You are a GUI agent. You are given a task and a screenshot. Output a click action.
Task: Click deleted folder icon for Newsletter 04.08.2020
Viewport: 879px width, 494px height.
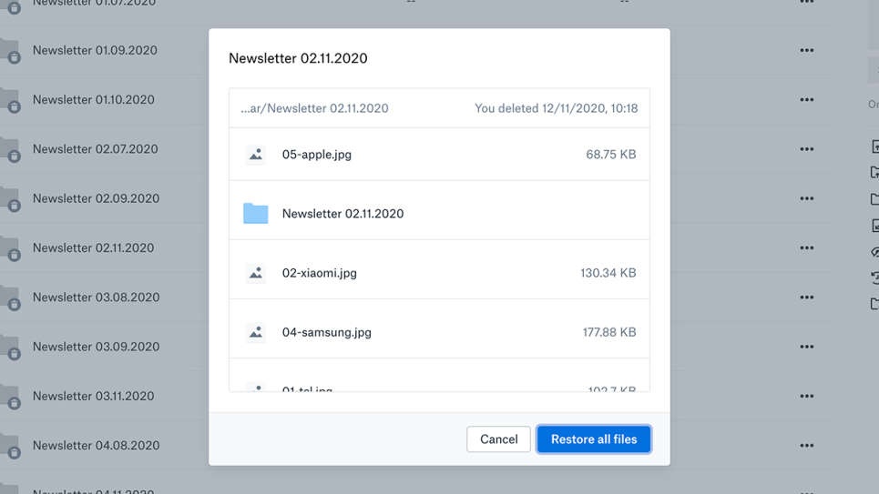point(10,446)
